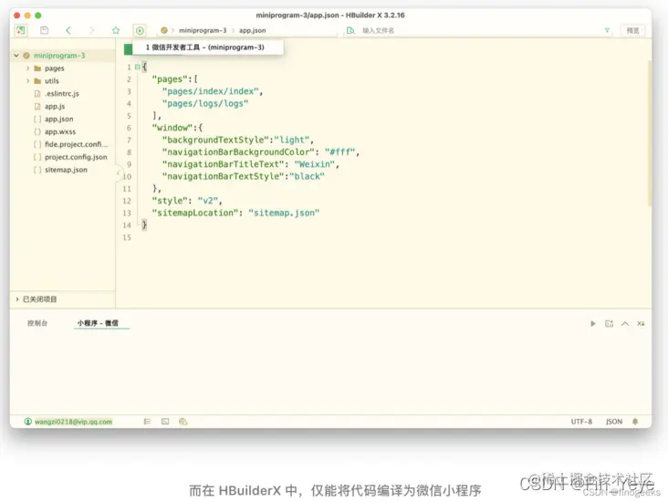668x502 pixels.
Task: Click the UTF-8 encoding indicator
Action: [x=581, y=422]
